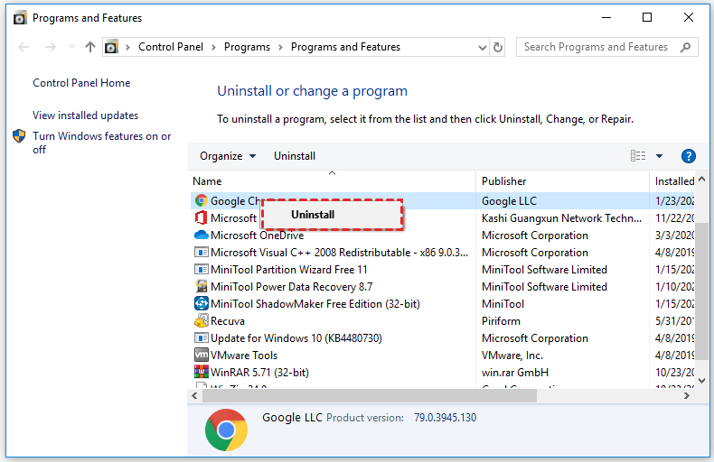Click the search magnifier icon
The height and width of the screenshot is (462, 714).
(685, 47)
